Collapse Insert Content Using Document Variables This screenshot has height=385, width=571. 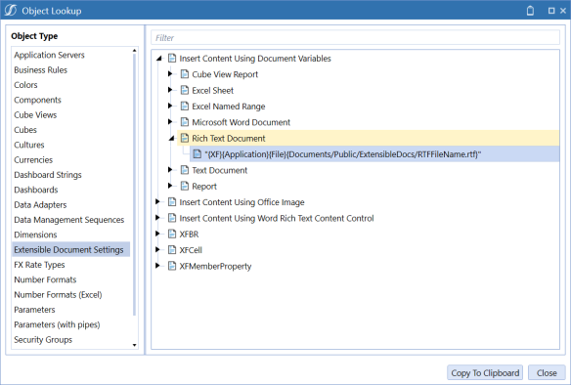tap(158, 59)
